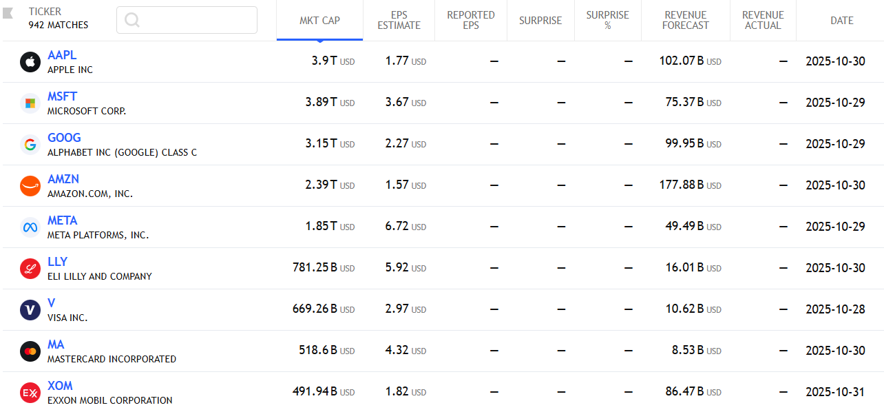Open the LLY ticker link
This screenshot has height=412, width=884.
click(x=57, y=262)
